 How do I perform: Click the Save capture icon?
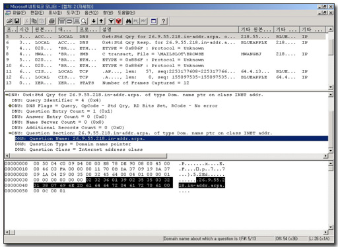point(17,21)
